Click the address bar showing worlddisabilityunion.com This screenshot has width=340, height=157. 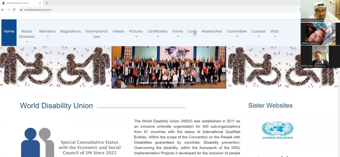[x=159, y=10]
